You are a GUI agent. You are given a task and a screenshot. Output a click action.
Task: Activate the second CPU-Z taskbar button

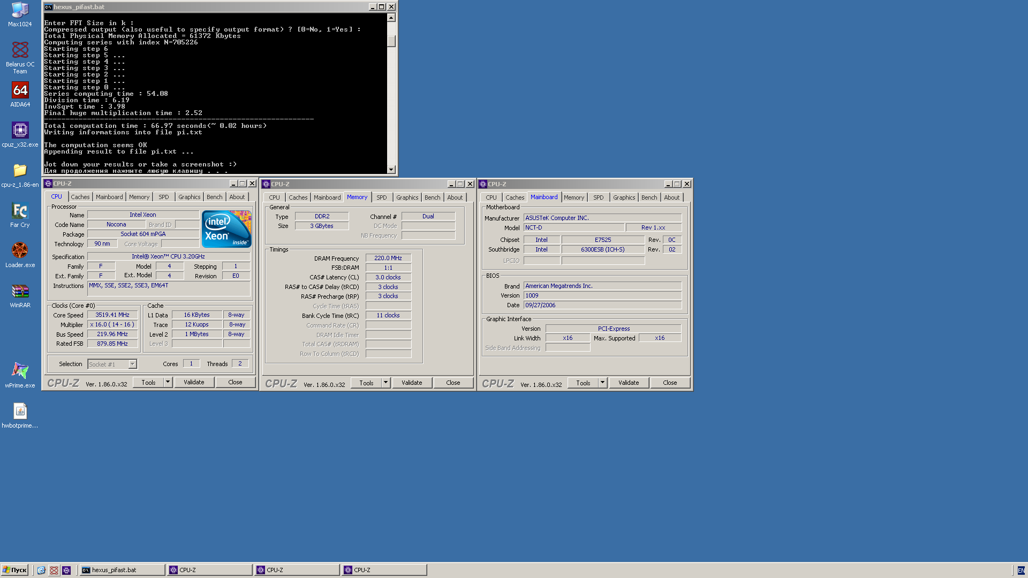point(297,570)
